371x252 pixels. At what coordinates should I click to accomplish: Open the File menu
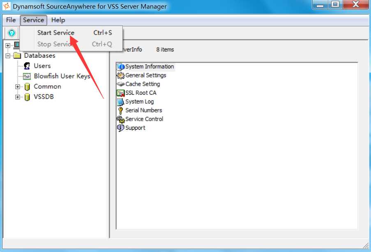(11, 20)
